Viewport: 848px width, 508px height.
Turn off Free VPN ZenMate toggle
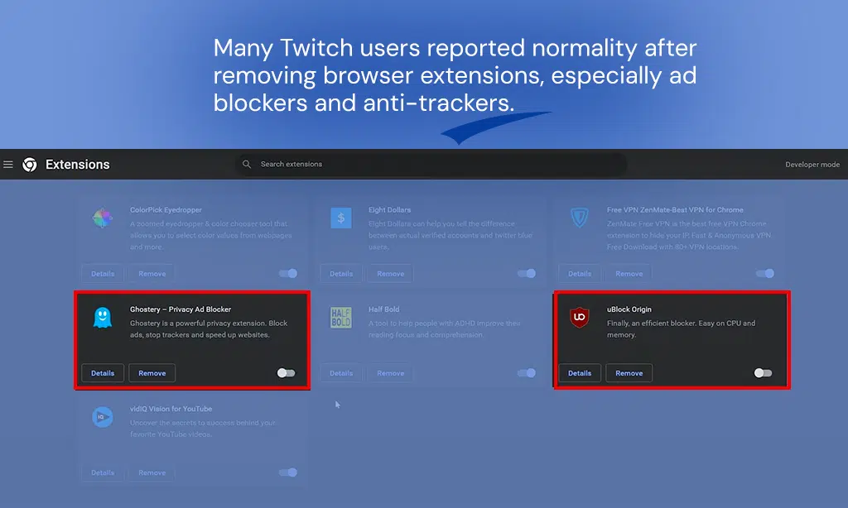coord(764,274)
